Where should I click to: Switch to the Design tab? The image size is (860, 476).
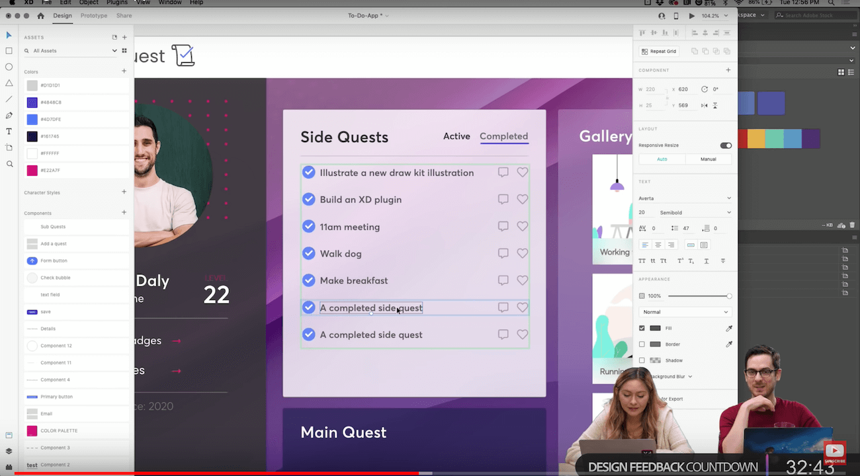pyautogui.click(x=62, y=15)
